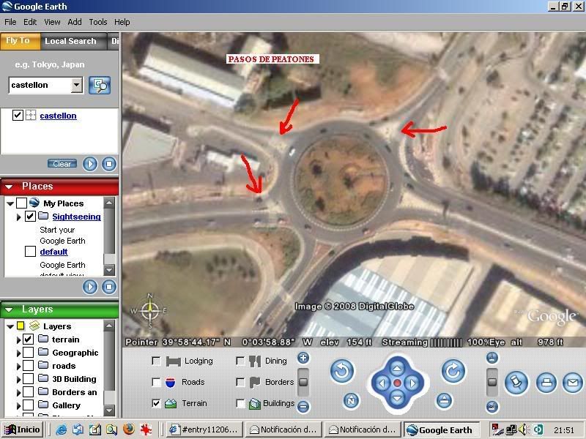Pan the map left with the navigation pad

pyautogui.click(x=382, y=383)
